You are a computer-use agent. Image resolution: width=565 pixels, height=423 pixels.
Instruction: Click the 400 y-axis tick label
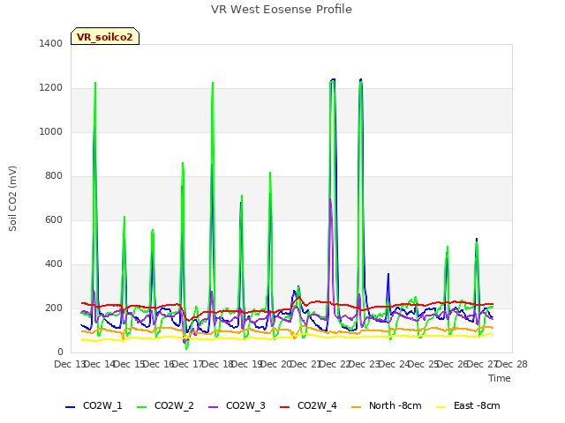click(x=54, y=264)
